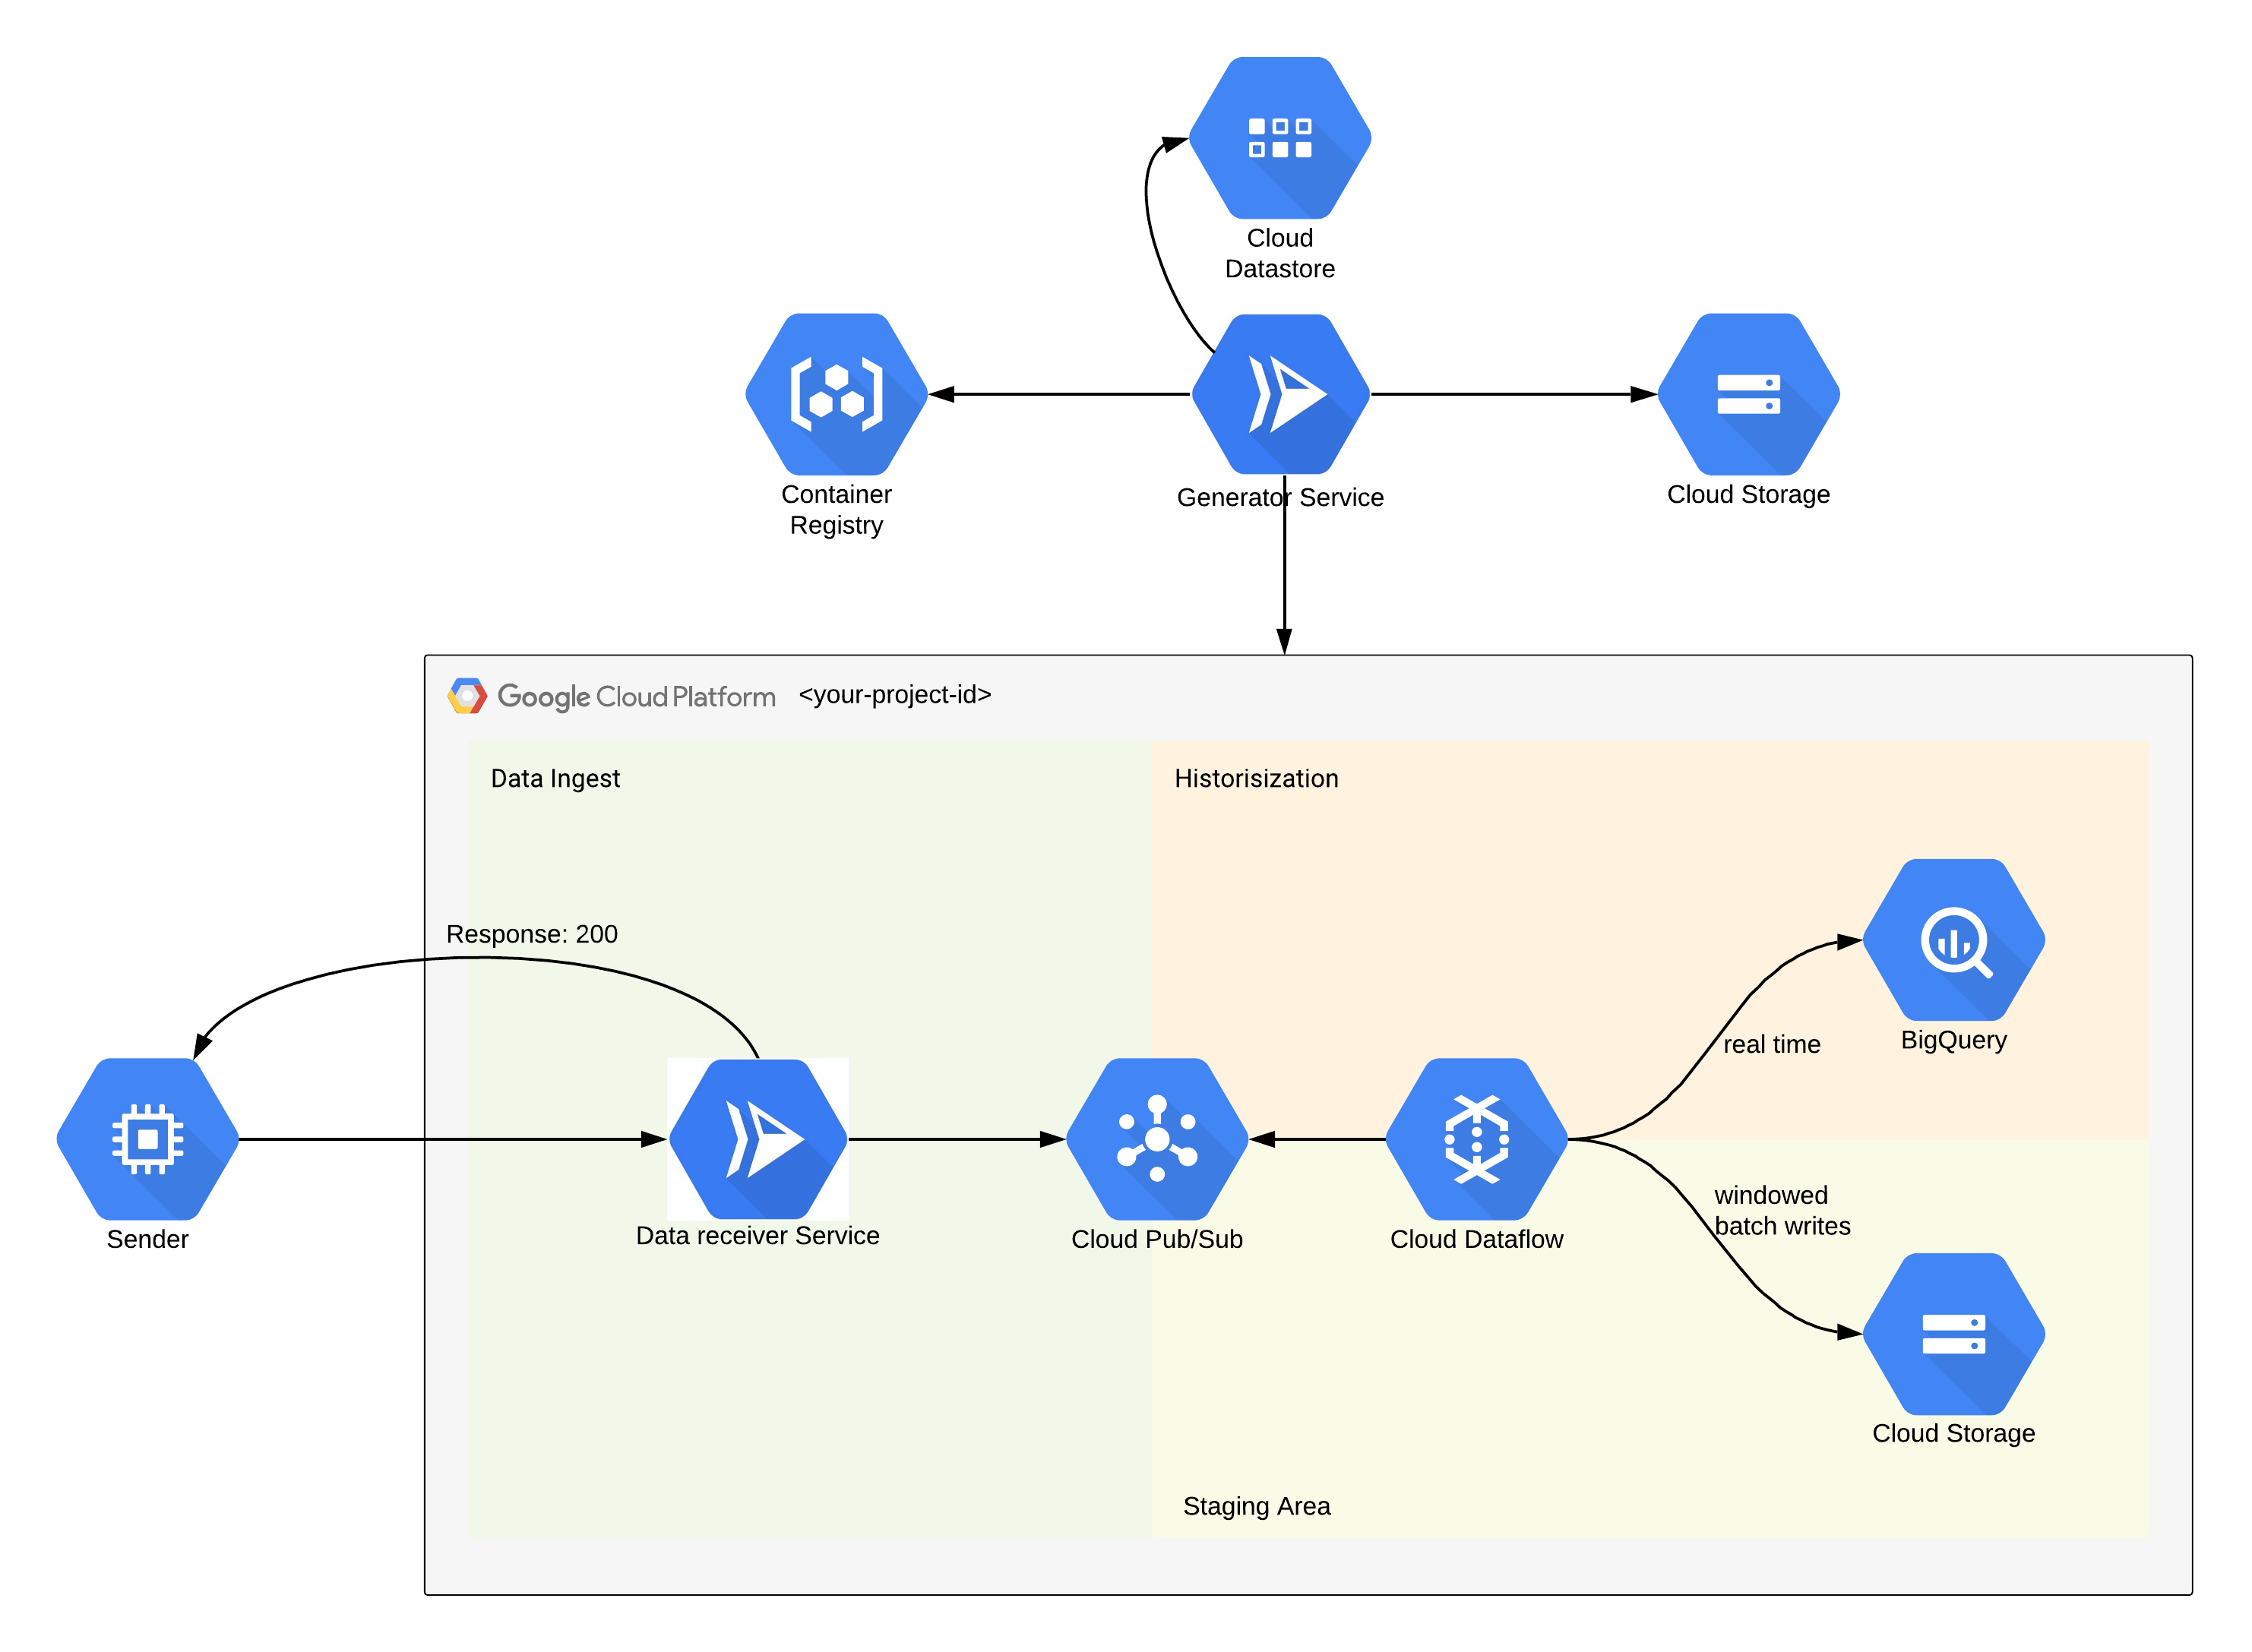Click the "Data receiver Service" caption

758,1236
